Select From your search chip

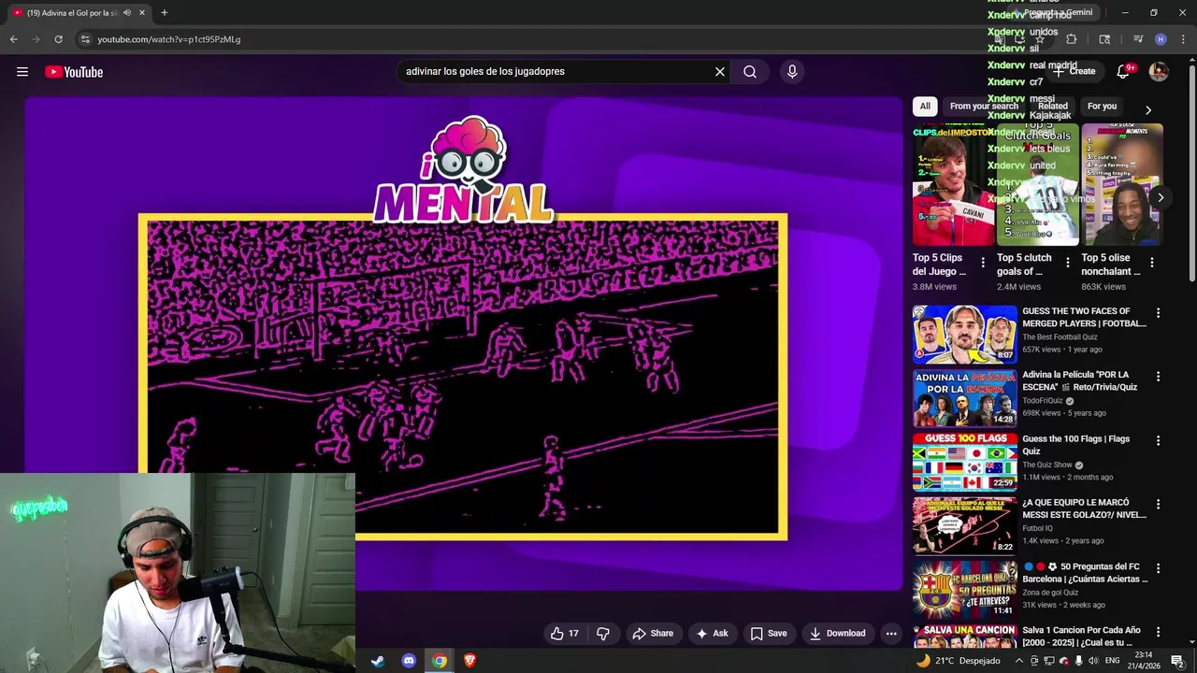point(984,106)
